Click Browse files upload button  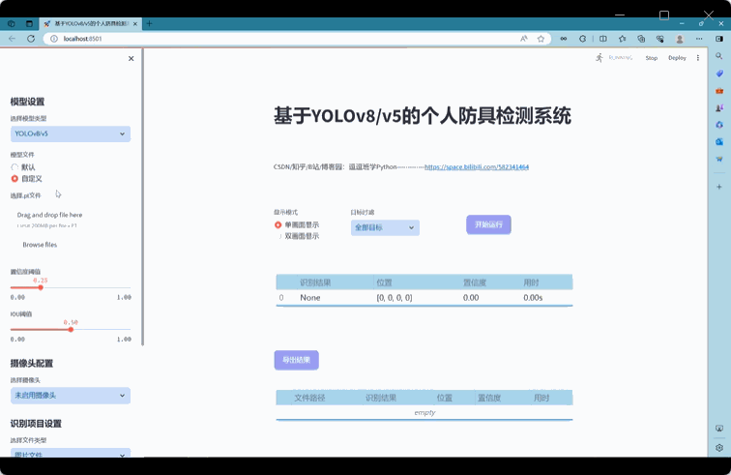click(x=40, y=245)
